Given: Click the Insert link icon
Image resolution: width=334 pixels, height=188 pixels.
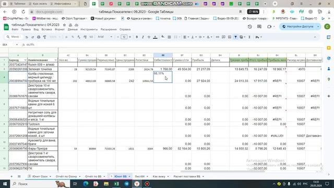Looking at the screenshot, I should pyautogui.click(x=217, y=37).
